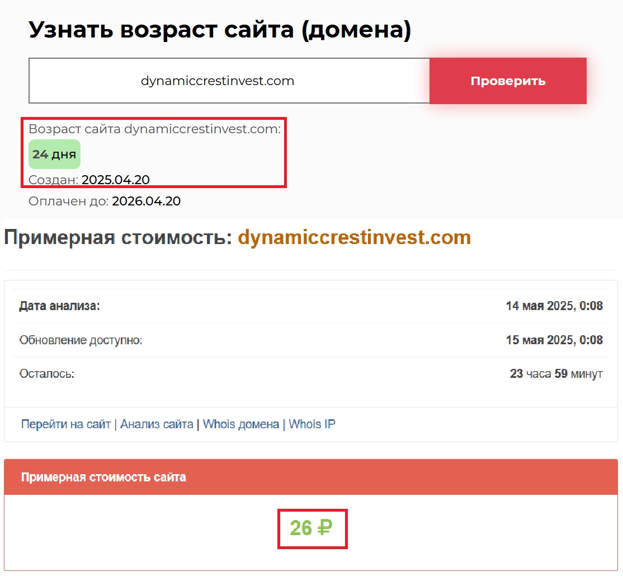Click the Узнать возраст сайта page title
This screenshot has height=576, width=623.
(220, 30)
